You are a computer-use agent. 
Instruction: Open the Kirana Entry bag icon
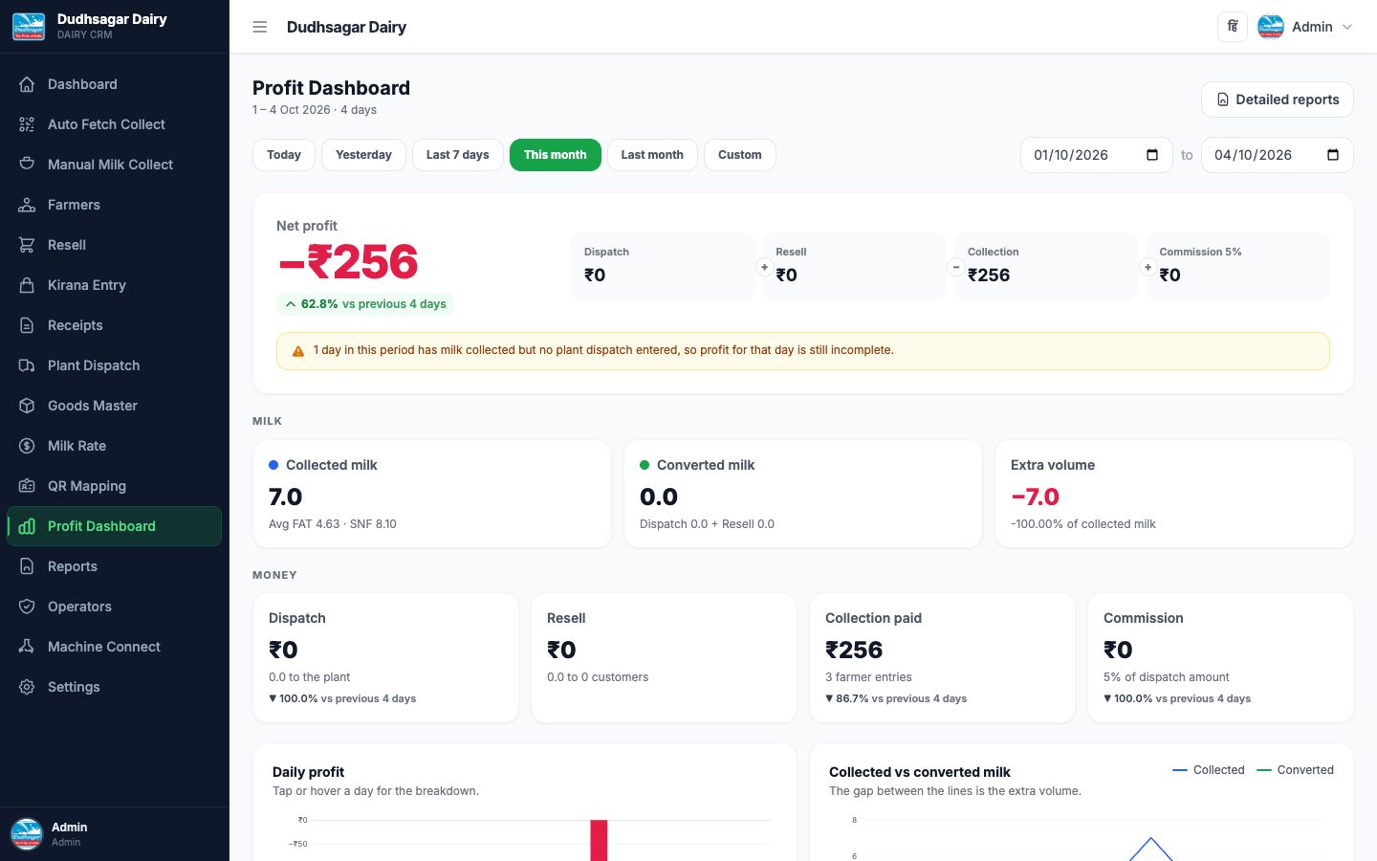[x=27, y=285]
